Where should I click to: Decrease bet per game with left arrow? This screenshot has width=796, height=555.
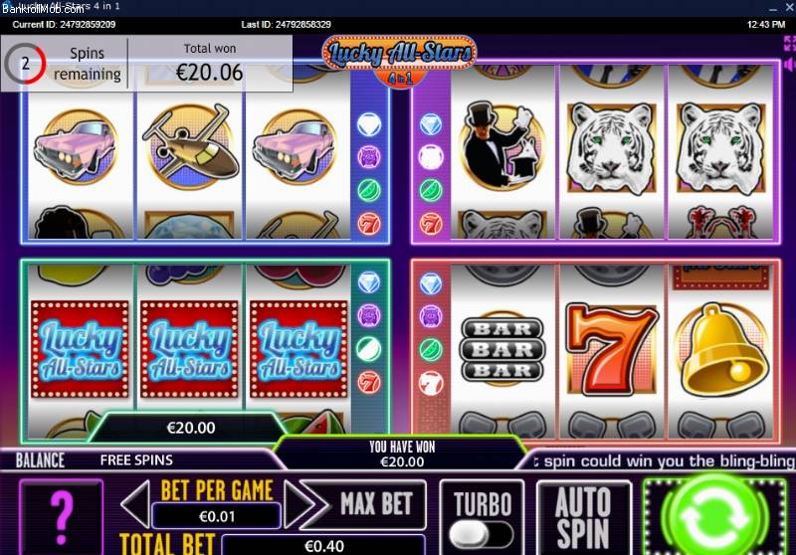pyautogui.click(x=135, y=504)
